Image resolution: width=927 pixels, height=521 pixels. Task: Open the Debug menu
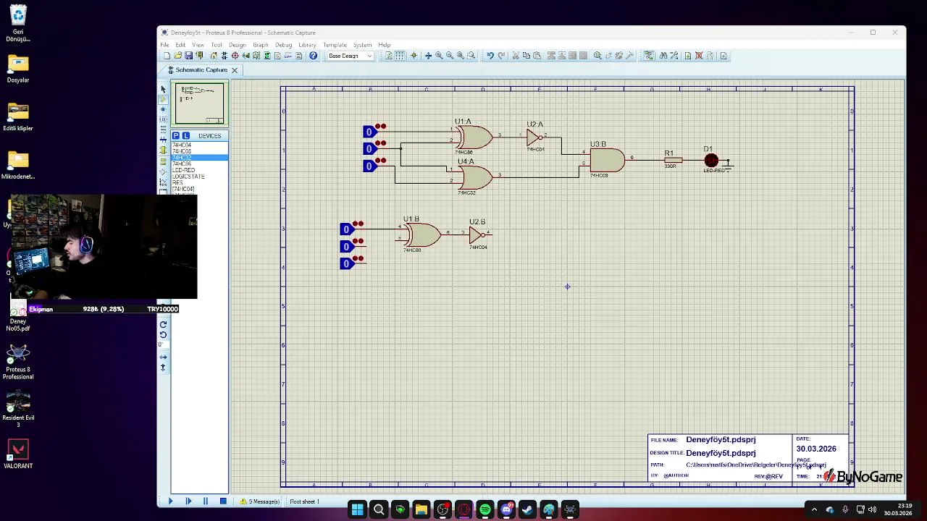click(x=283, y=45)
